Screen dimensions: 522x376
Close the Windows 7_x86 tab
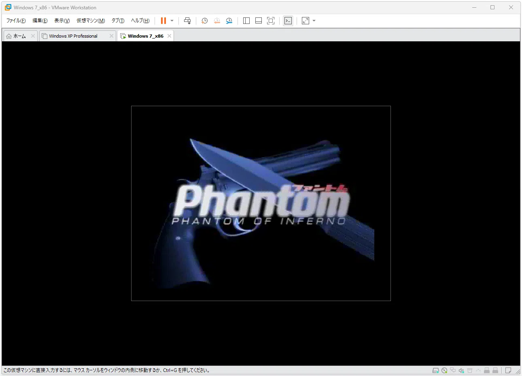point(169,36)
